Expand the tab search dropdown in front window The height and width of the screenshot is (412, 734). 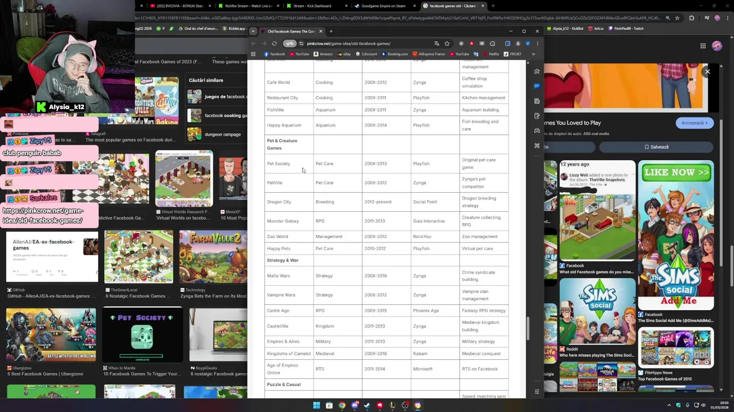253,31
